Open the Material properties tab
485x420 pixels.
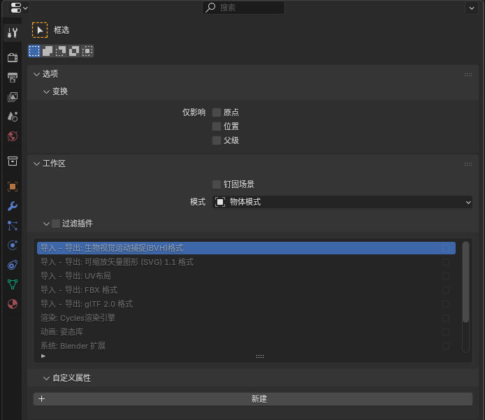12,304
